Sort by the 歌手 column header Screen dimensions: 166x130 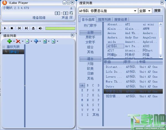(131, 62)
